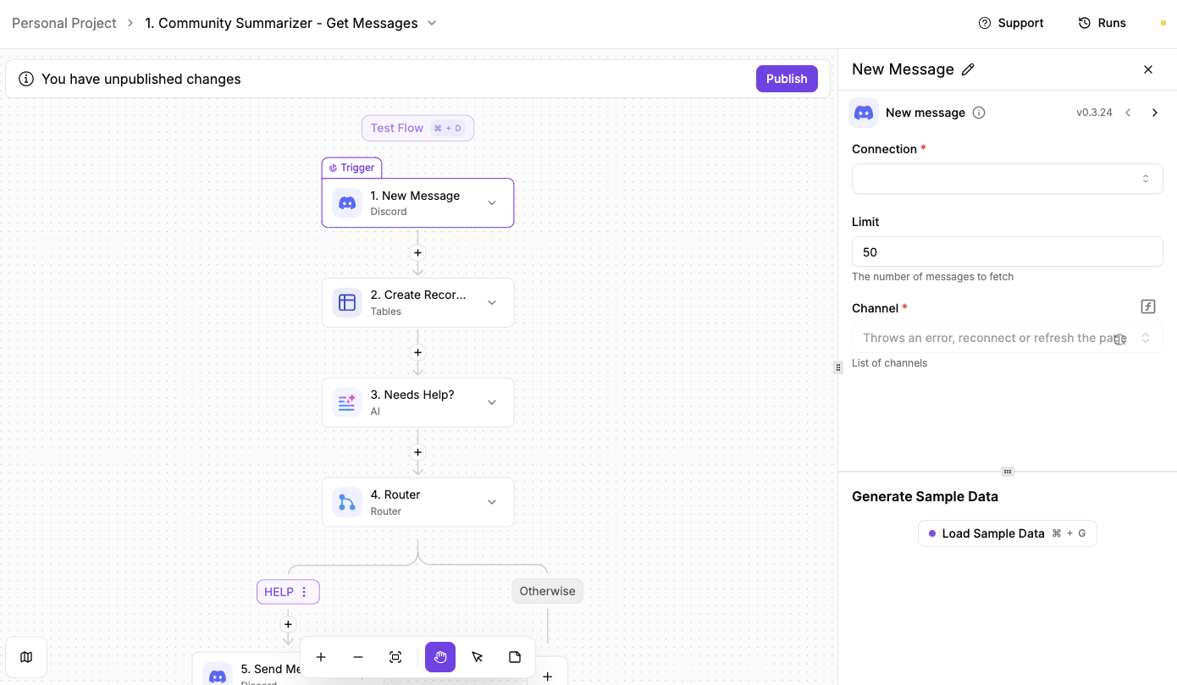Collapse the New Message trigger using its chevron

[491, 202]
